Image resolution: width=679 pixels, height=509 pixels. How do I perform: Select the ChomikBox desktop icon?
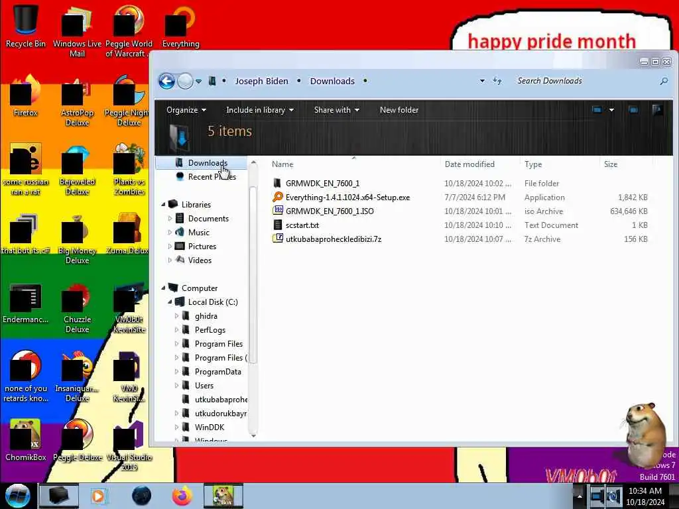coord(26,439)
